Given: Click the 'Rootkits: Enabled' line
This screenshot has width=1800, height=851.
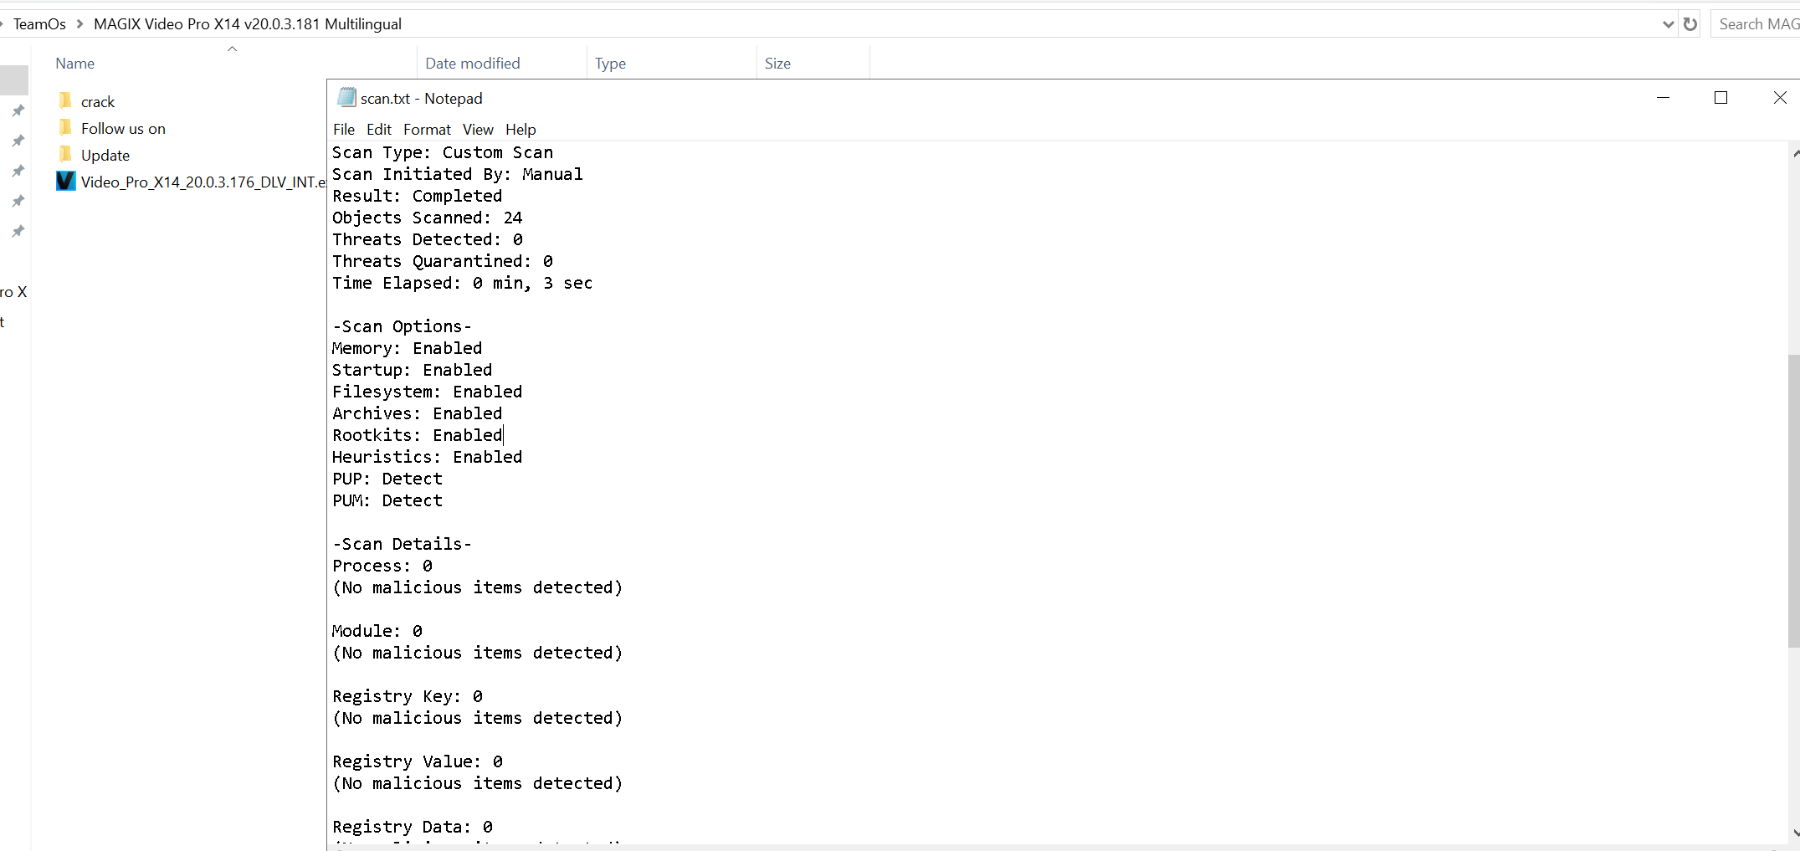Looking at the screenshot, I should (418, 435).
